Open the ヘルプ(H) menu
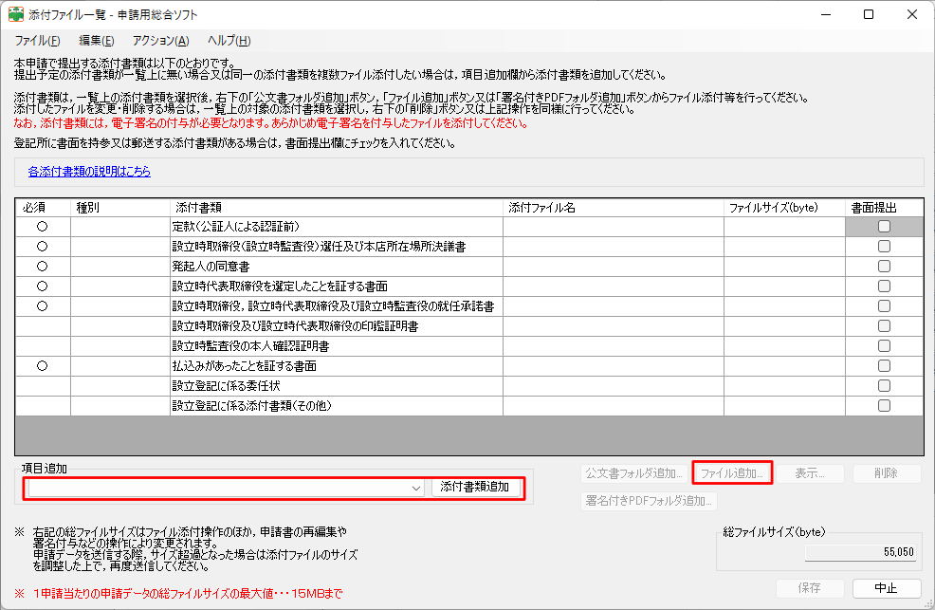The height and width of the screenshot is (610, 935). tap(229, 41)
